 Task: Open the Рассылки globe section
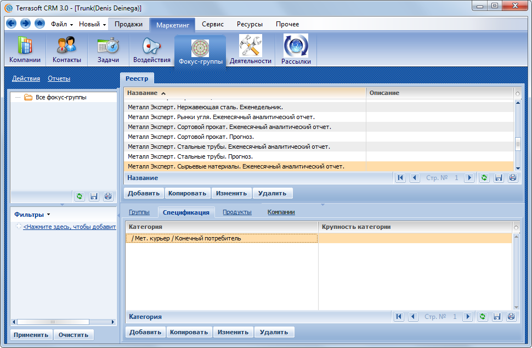[296, 50]
